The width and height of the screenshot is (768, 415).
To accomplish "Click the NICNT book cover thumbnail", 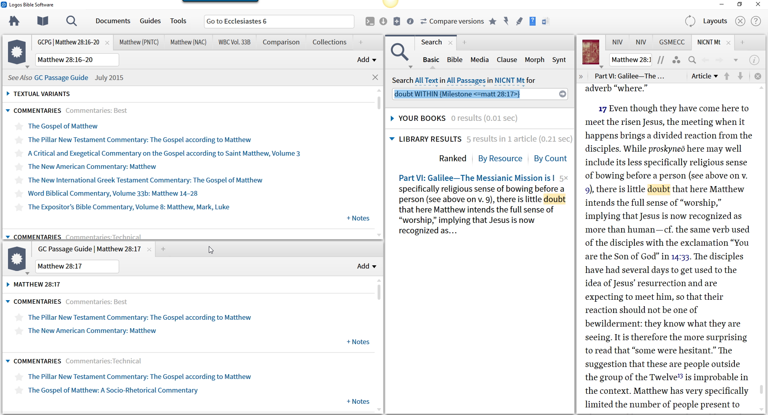I will pyautogui.click(x=590, y=52).
